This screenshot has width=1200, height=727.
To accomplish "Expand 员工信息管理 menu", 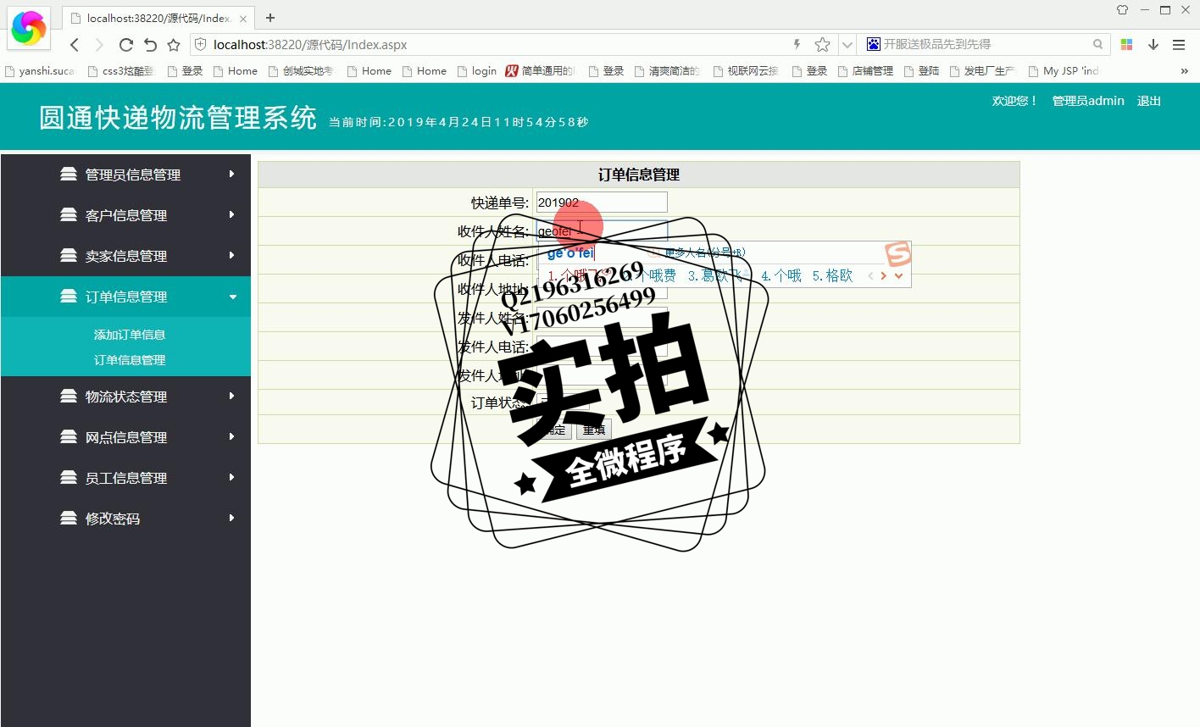I will coord(125,478).
